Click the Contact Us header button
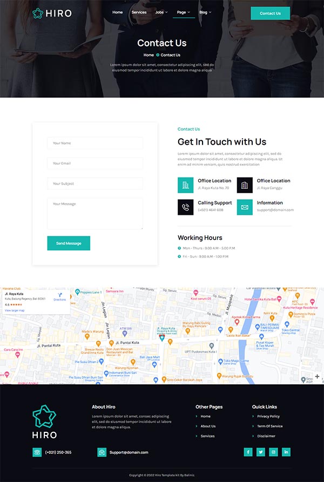Screen dimensions: 324x482 (270, 13)
